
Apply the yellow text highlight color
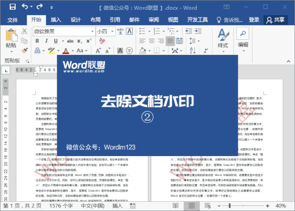51,50
